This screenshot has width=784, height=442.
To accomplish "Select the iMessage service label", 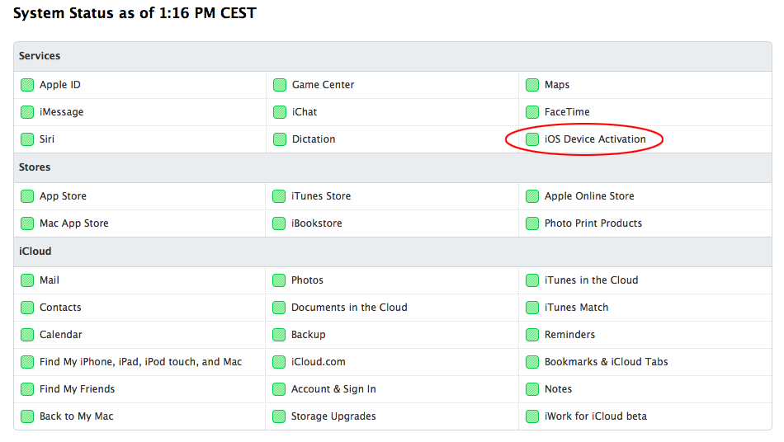I will [x=62, y=112].
